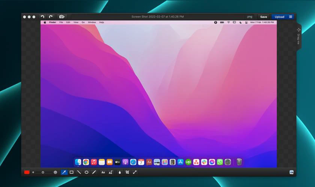Open File menu in captured menu bar

pos(61,22)
